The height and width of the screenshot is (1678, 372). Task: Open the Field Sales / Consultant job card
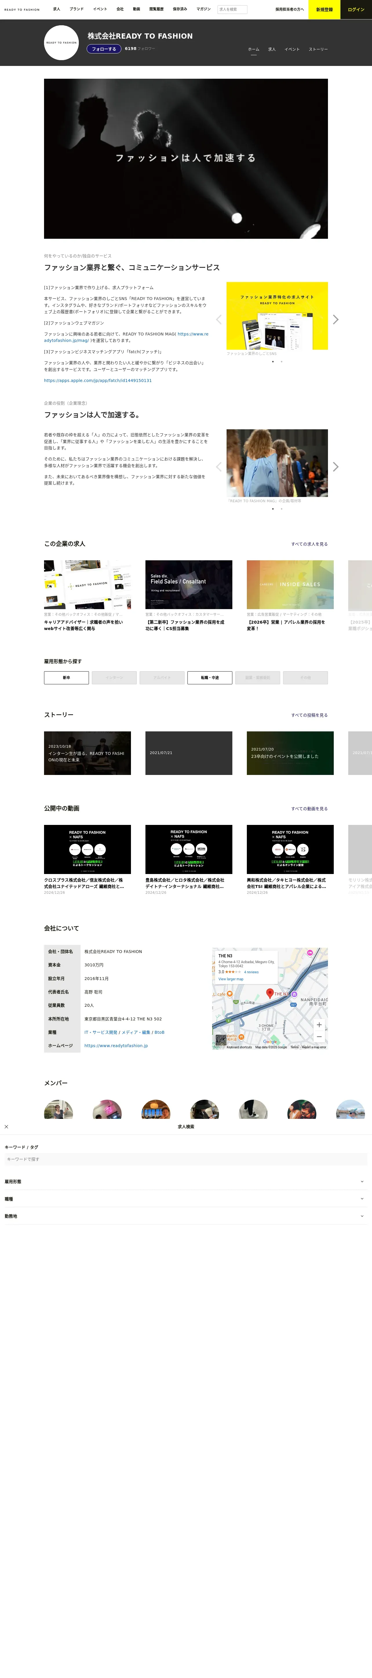click(x=189, y=596)
